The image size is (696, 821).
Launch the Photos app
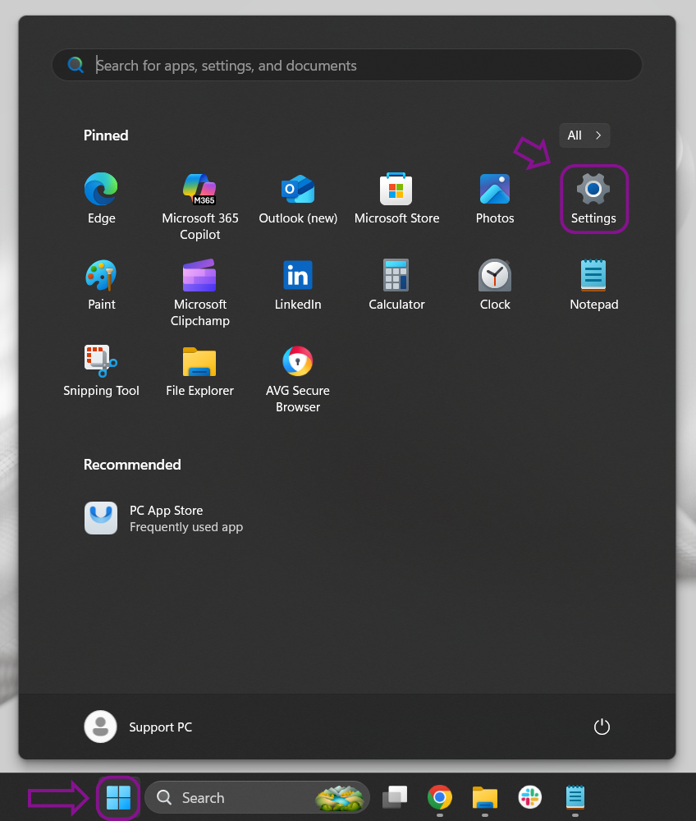click(x=495, y=199)
